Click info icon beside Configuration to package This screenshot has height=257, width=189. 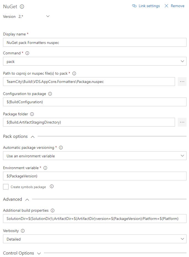[50, 94]
